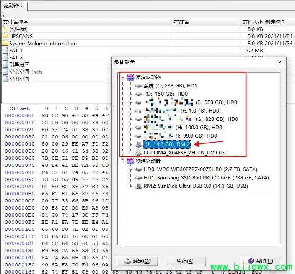Viewport: 295px width, 274px height.
Task: Click optical disc icon for CCCOMA_X64FRE (L:)
Action: pos(138,153)
